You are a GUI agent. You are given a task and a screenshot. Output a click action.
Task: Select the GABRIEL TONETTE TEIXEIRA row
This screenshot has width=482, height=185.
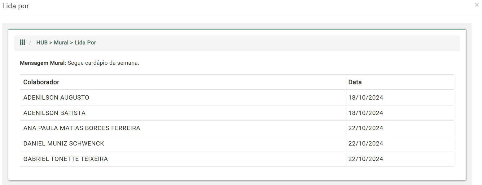click(x=237, y=159)
